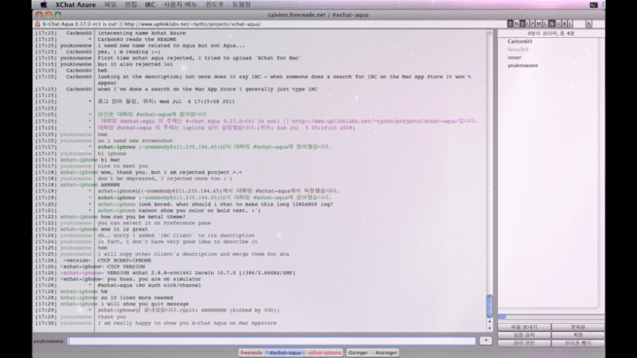Click the 관리 권한 button
The width and height of the screenshot is (637, 358).
pos(524,343)
